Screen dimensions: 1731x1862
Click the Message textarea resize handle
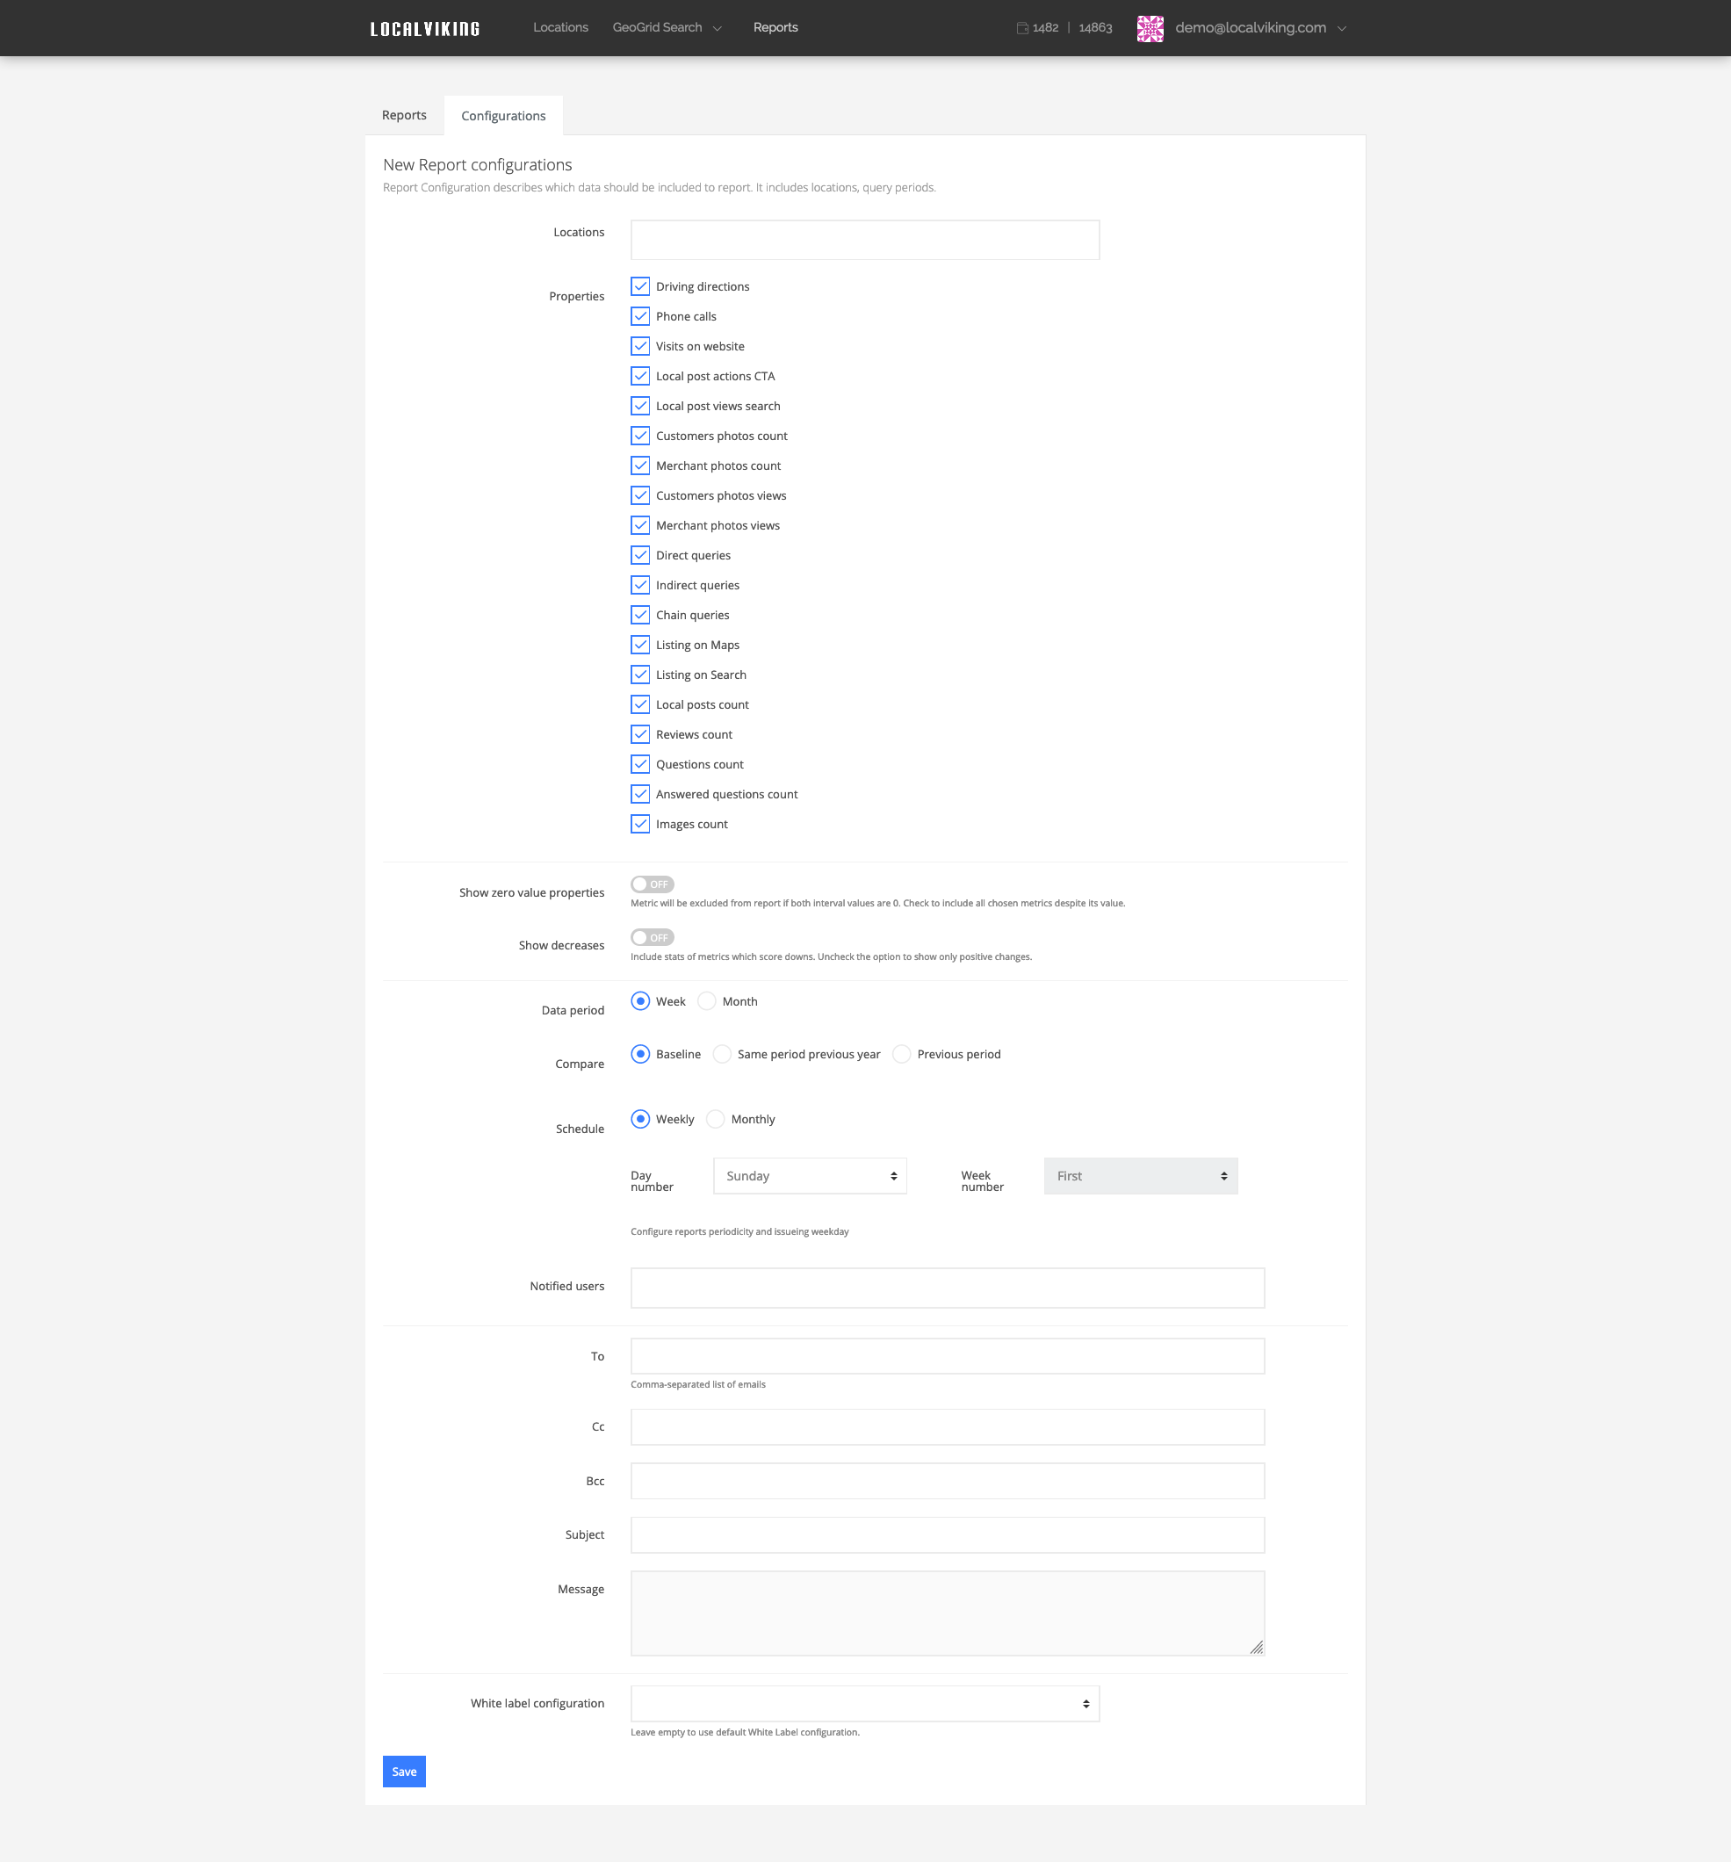[x=1256, y=1648]
